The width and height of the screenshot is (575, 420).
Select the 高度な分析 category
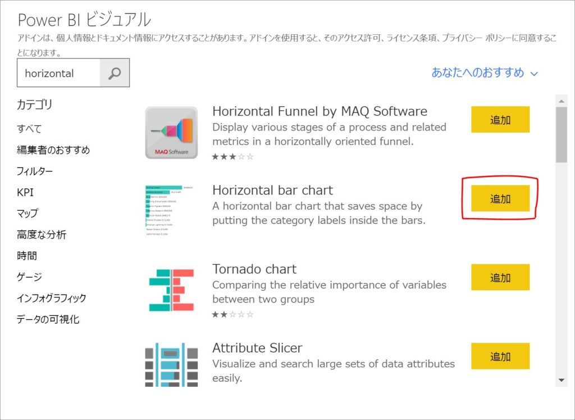point(42,234)
